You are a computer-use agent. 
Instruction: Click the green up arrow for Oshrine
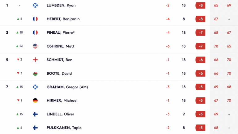point(17,46)
